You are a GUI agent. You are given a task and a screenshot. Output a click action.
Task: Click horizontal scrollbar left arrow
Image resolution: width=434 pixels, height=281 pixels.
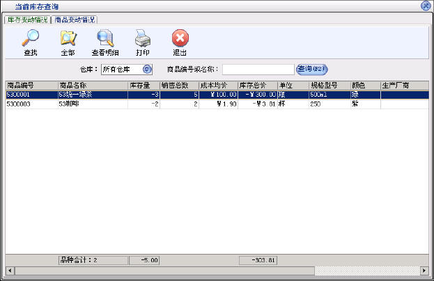point(9,270)
